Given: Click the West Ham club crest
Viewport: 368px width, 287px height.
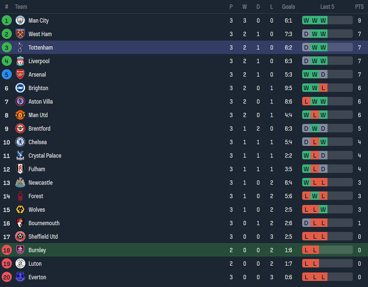Looking at the screenshot, I should coord(20,34).
